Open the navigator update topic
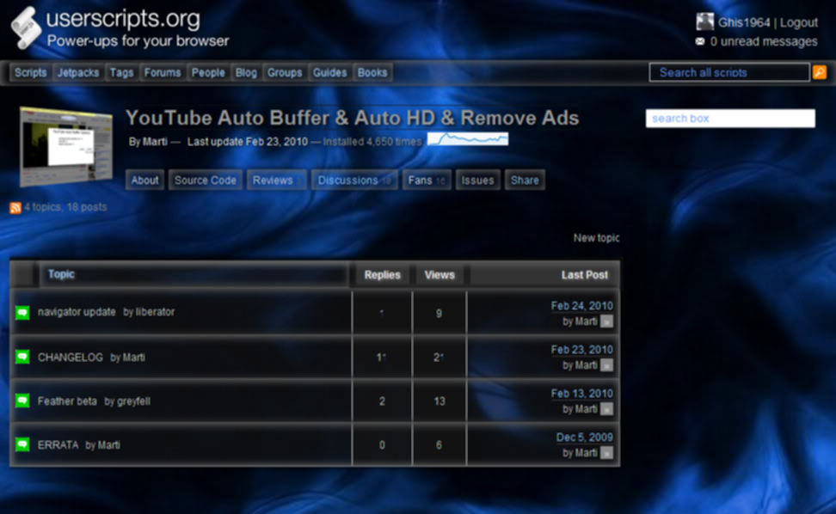Image resolution: width=836 pixels, height=514 pixels. pos(77,312)
